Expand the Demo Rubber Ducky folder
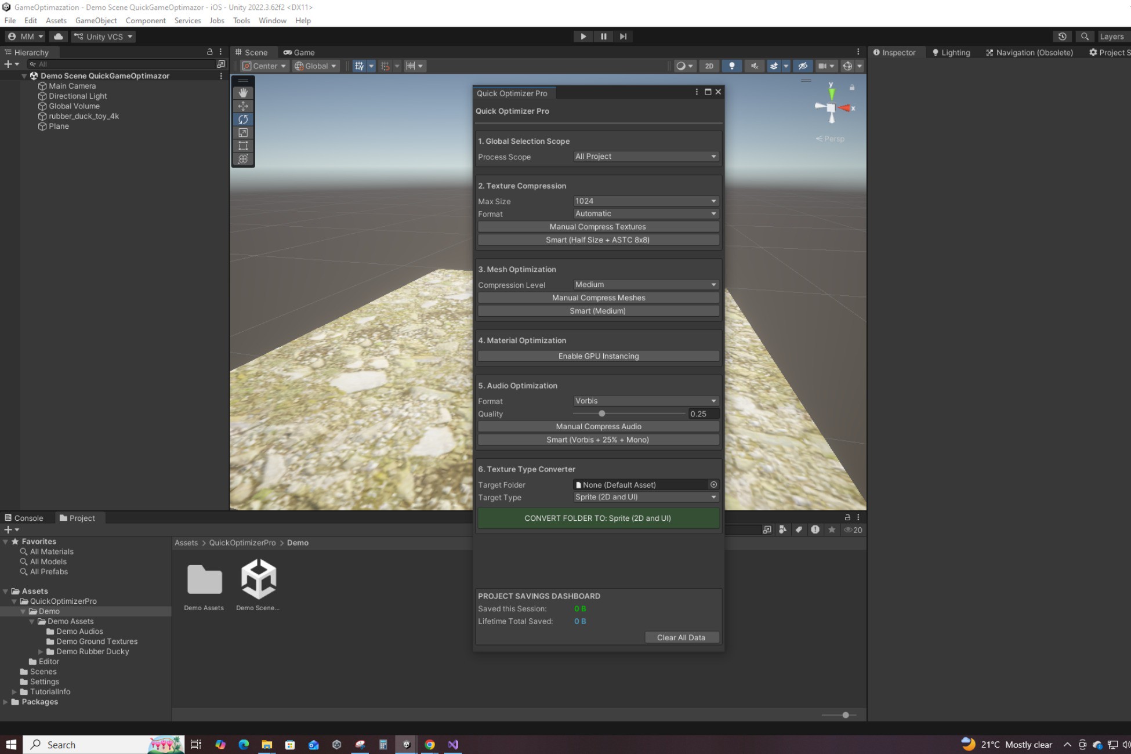This screenshot has width=1131, height=754. point(41,651)
